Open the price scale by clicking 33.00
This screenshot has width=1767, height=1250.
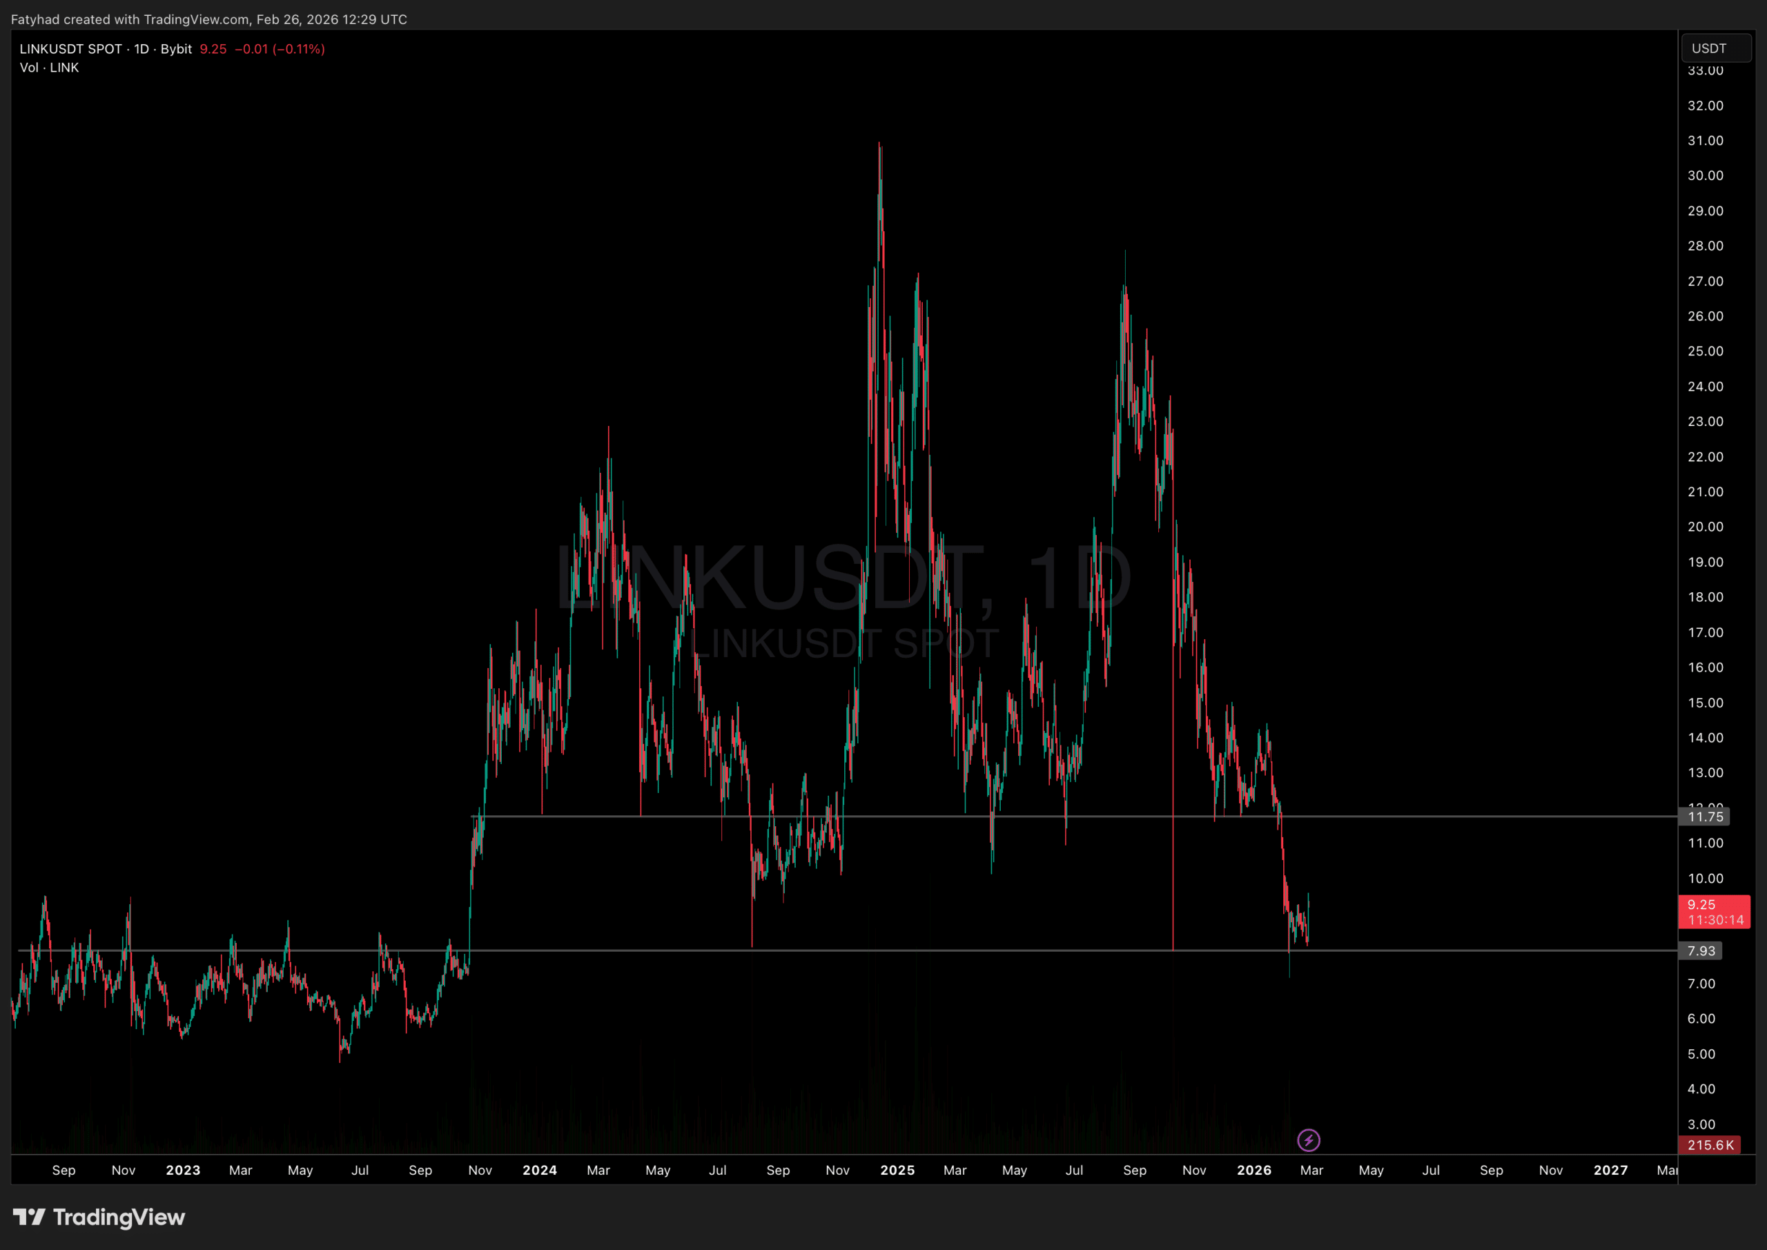(1707, 70)
